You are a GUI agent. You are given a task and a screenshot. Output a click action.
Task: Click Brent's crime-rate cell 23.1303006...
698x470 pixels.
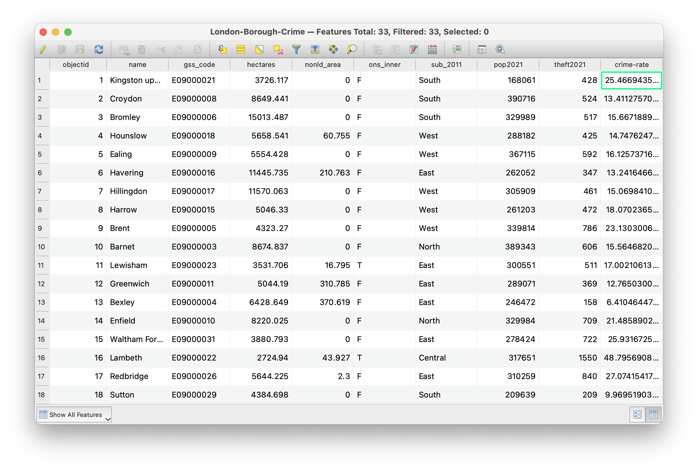632,229
